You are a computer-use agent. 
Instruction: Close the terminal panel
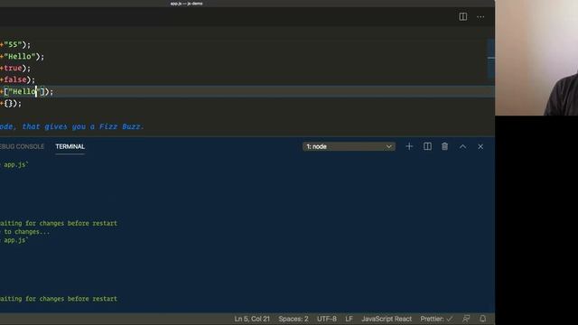click(x=480, y=146)
